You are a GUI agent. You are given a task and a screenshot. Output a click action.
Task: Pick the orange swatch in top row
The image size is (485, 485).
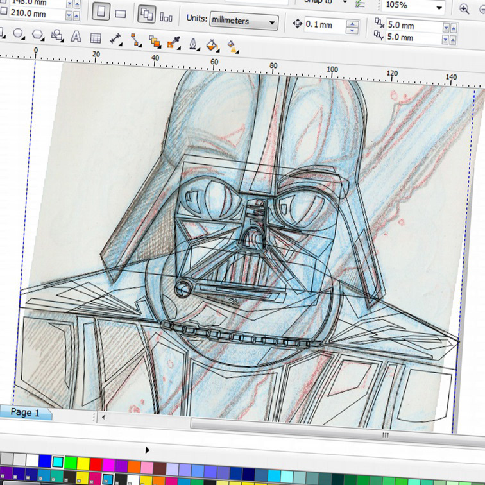(x=134, y=467)
